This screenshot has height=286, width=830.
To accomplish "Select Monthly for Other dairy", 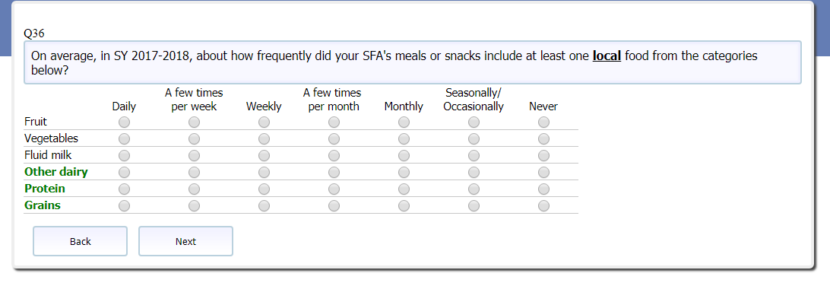I will point(404,173).
